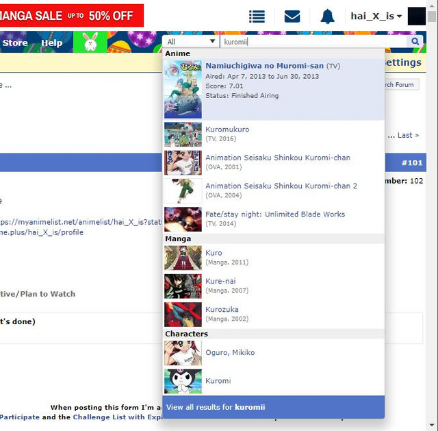Click the magnifier search button
The width and height of the screenshot is (438, 431).
pos(415,42)
